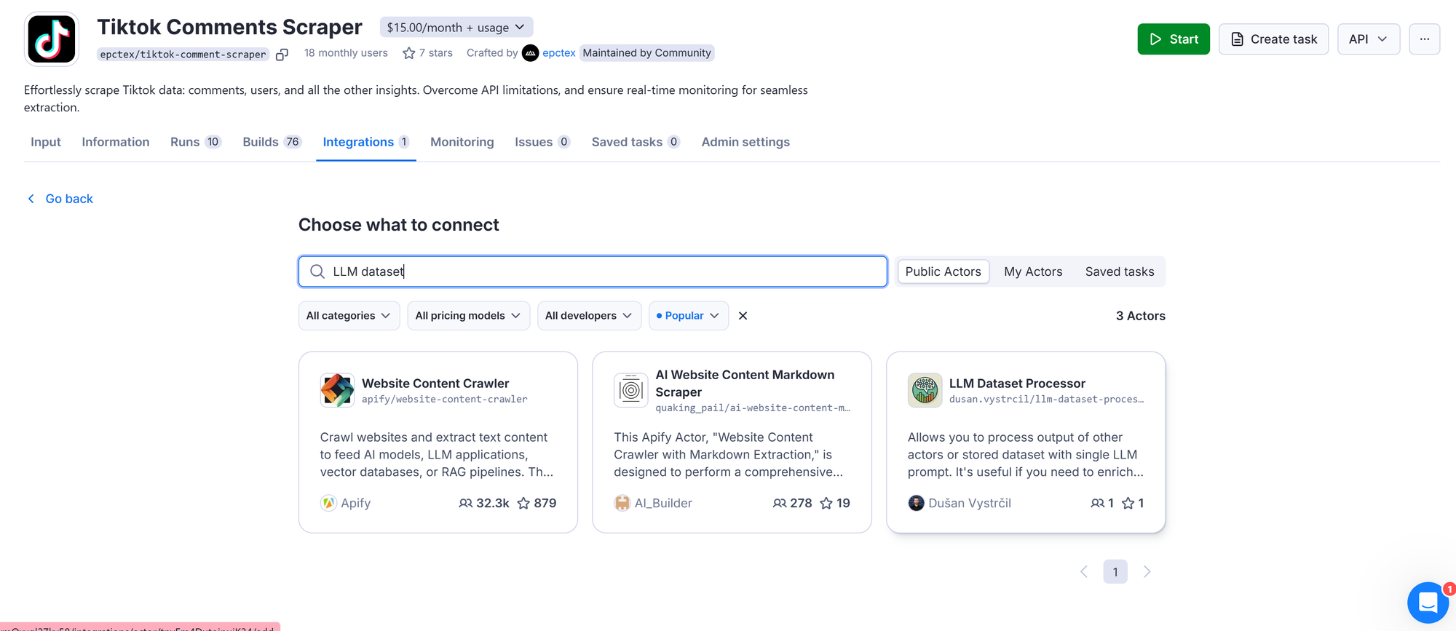Switch to the Runs tab
Screen dimensions: 1456x631
click(195, 142)
